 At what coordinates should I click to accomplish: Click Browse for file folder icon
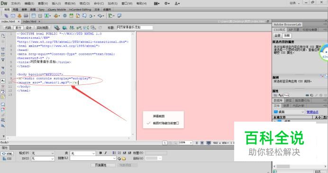pos(124,159)
